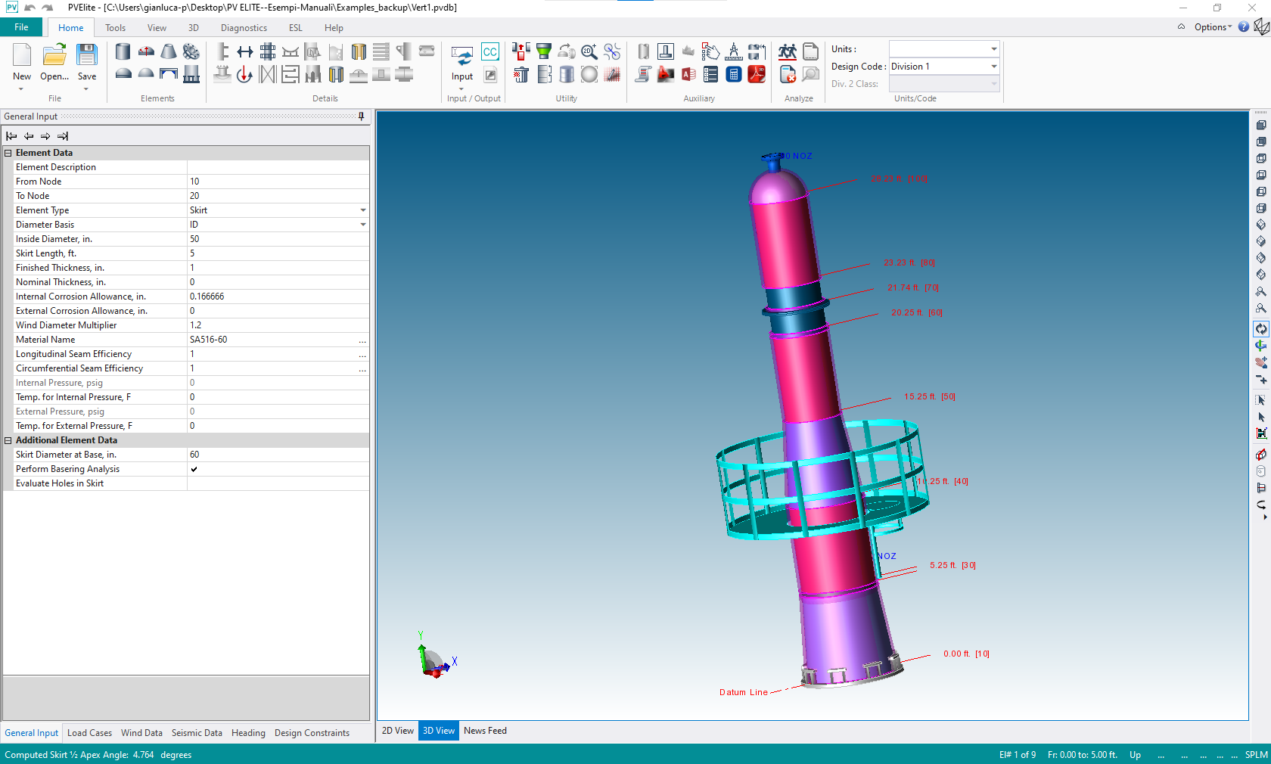The height and width of the screenshot is (764, 1271).
Task: Open the calculator tool in Auxiliary
Action: point(733,74)
